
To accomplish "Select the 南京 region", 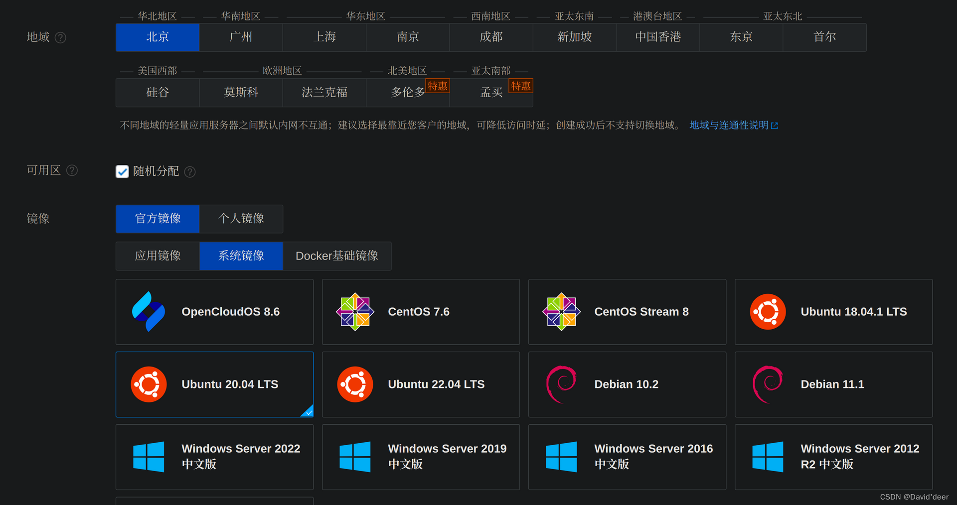I will (408, 37).
